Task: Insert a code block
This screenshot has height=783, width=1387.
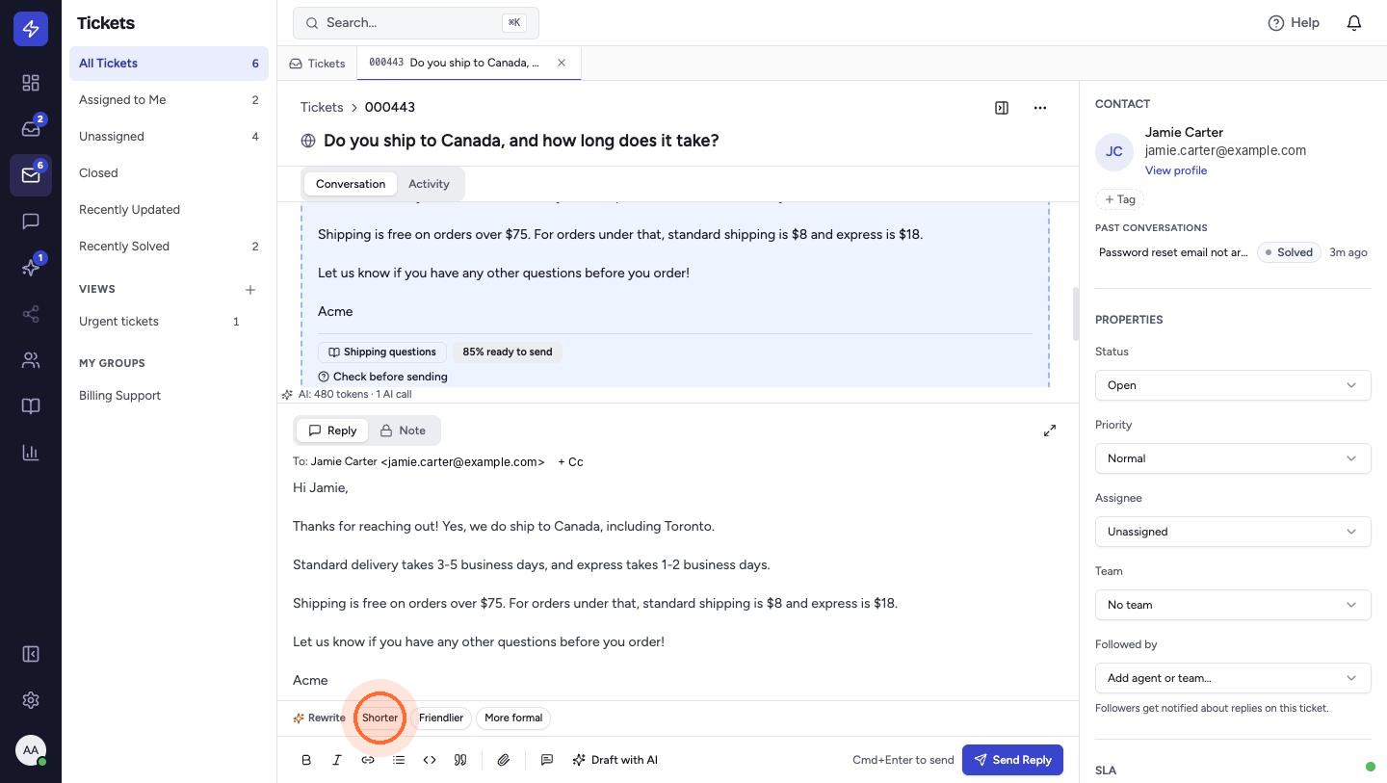Action: coord(430,760)
